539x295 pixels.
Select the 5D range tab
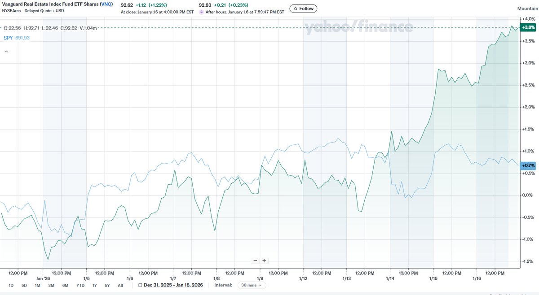pos(24,285)
